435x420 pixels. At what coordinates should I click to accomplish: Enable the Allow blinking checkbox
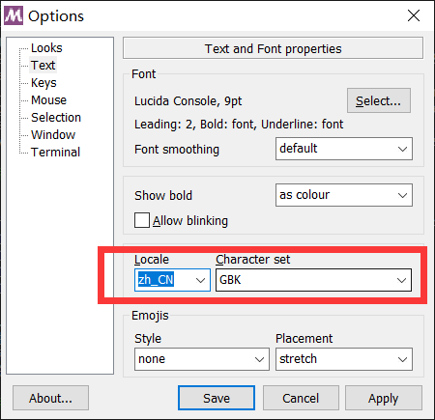142,220
